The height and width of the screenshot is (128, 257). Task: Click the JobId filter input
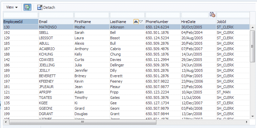233,15
